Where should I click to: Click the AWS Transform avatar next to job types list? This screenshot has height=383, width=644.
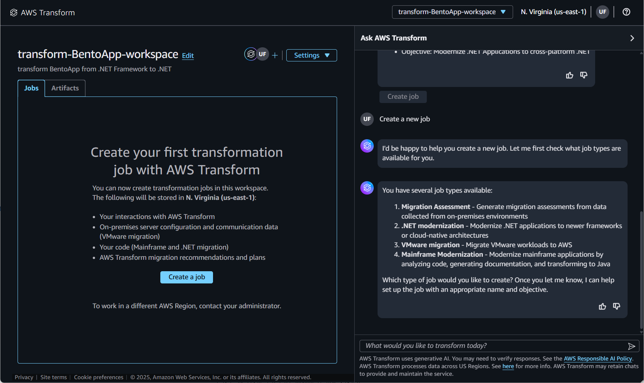367,188
